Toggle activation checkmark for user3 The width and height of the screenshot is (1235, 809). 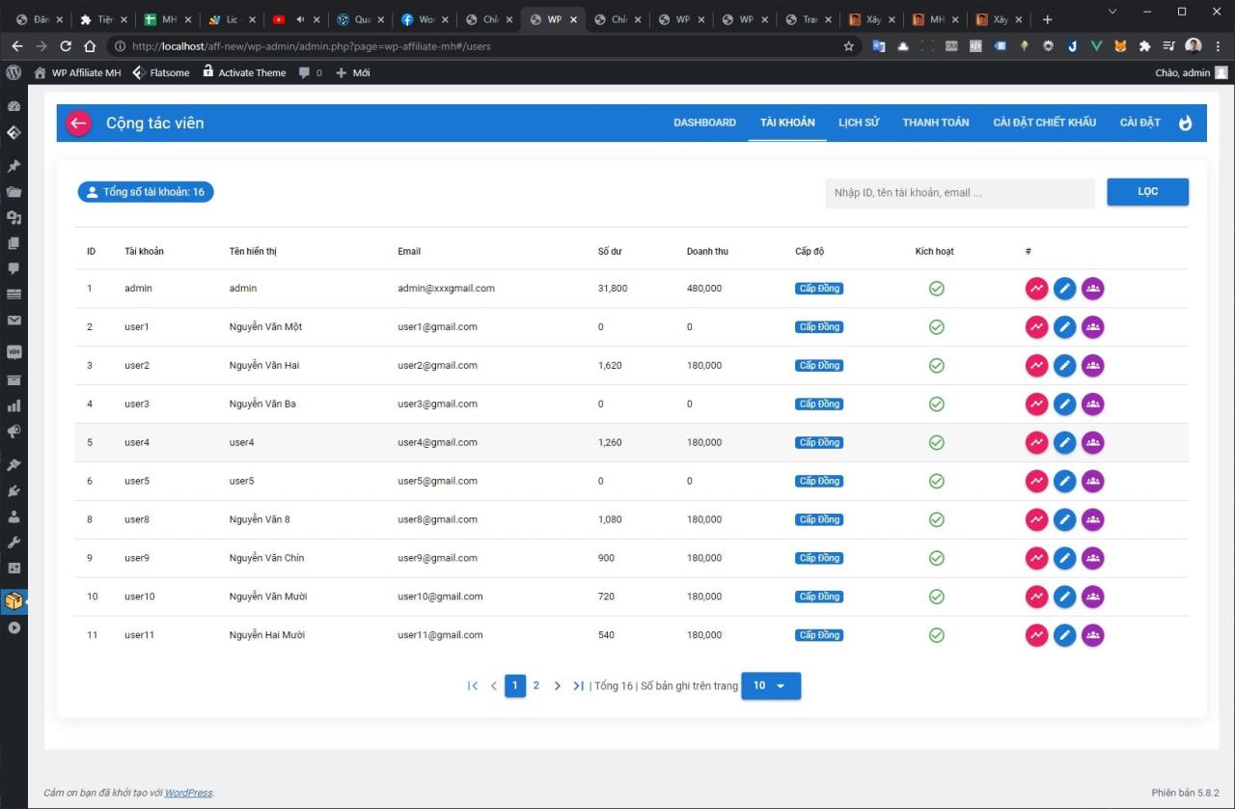pyautogui.click(x=936, y=404)
